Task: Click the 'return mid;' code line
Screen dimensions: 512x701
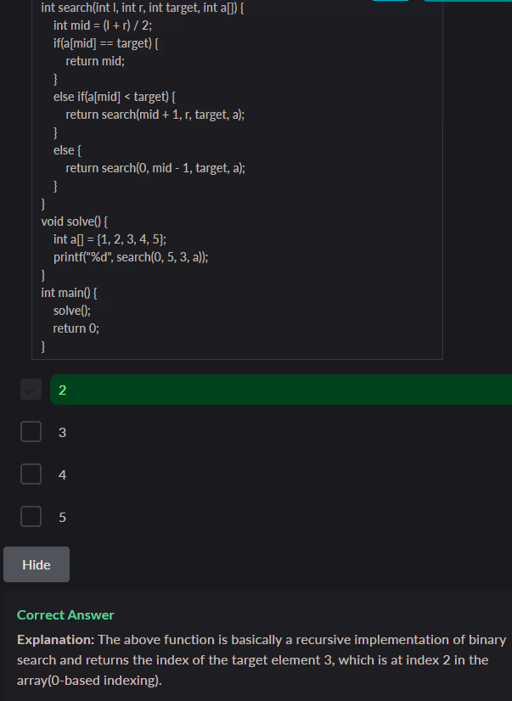Action: pos(101,61)
